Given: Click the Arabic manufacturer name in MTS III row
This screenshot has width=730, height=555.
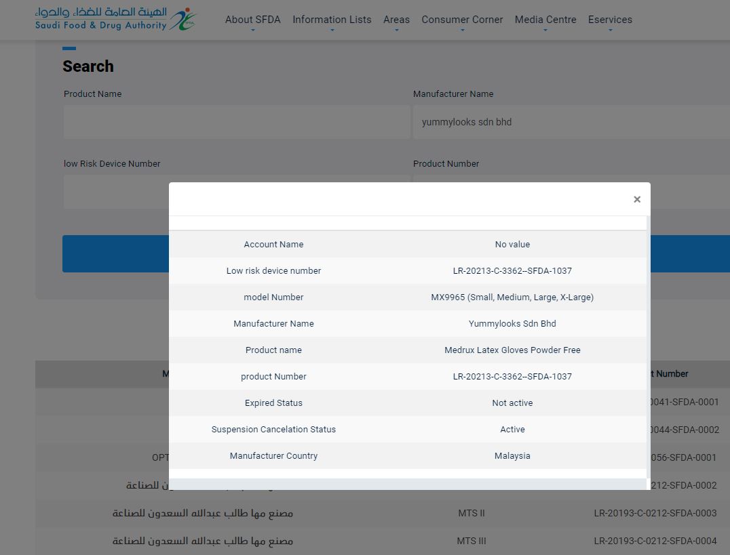Looking at the screenshot, I should tap(203, 541).
